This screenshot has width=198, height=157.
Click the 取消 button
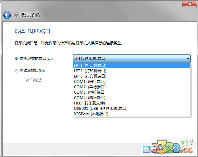[183, 149]
